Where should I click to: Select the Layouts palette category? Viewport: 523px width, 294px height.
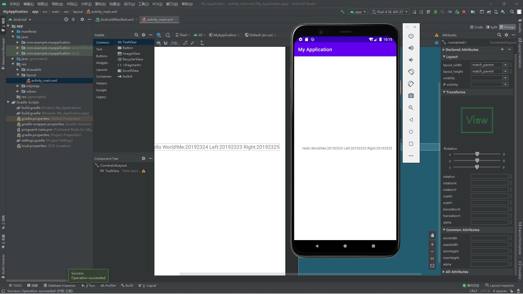(102, 70)
